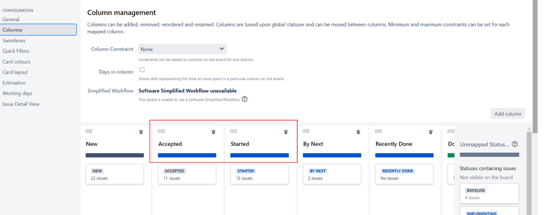Click trash icon on Started column

tap(286, 132)
